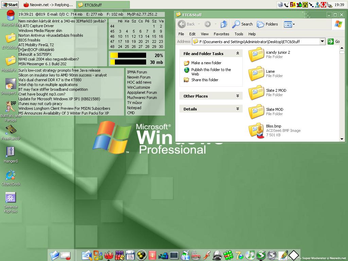Select the ObjectDock desktop icon
This screenshot has width=348, height=261.
(11, 175)
